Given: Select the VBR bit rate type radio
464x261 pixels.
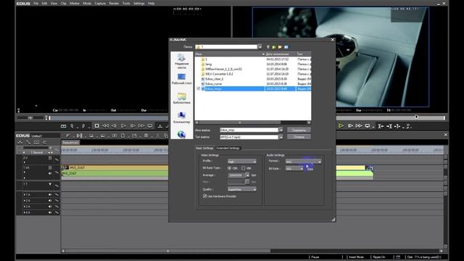Looking at the screenshot, I should [x=244, y=168].
